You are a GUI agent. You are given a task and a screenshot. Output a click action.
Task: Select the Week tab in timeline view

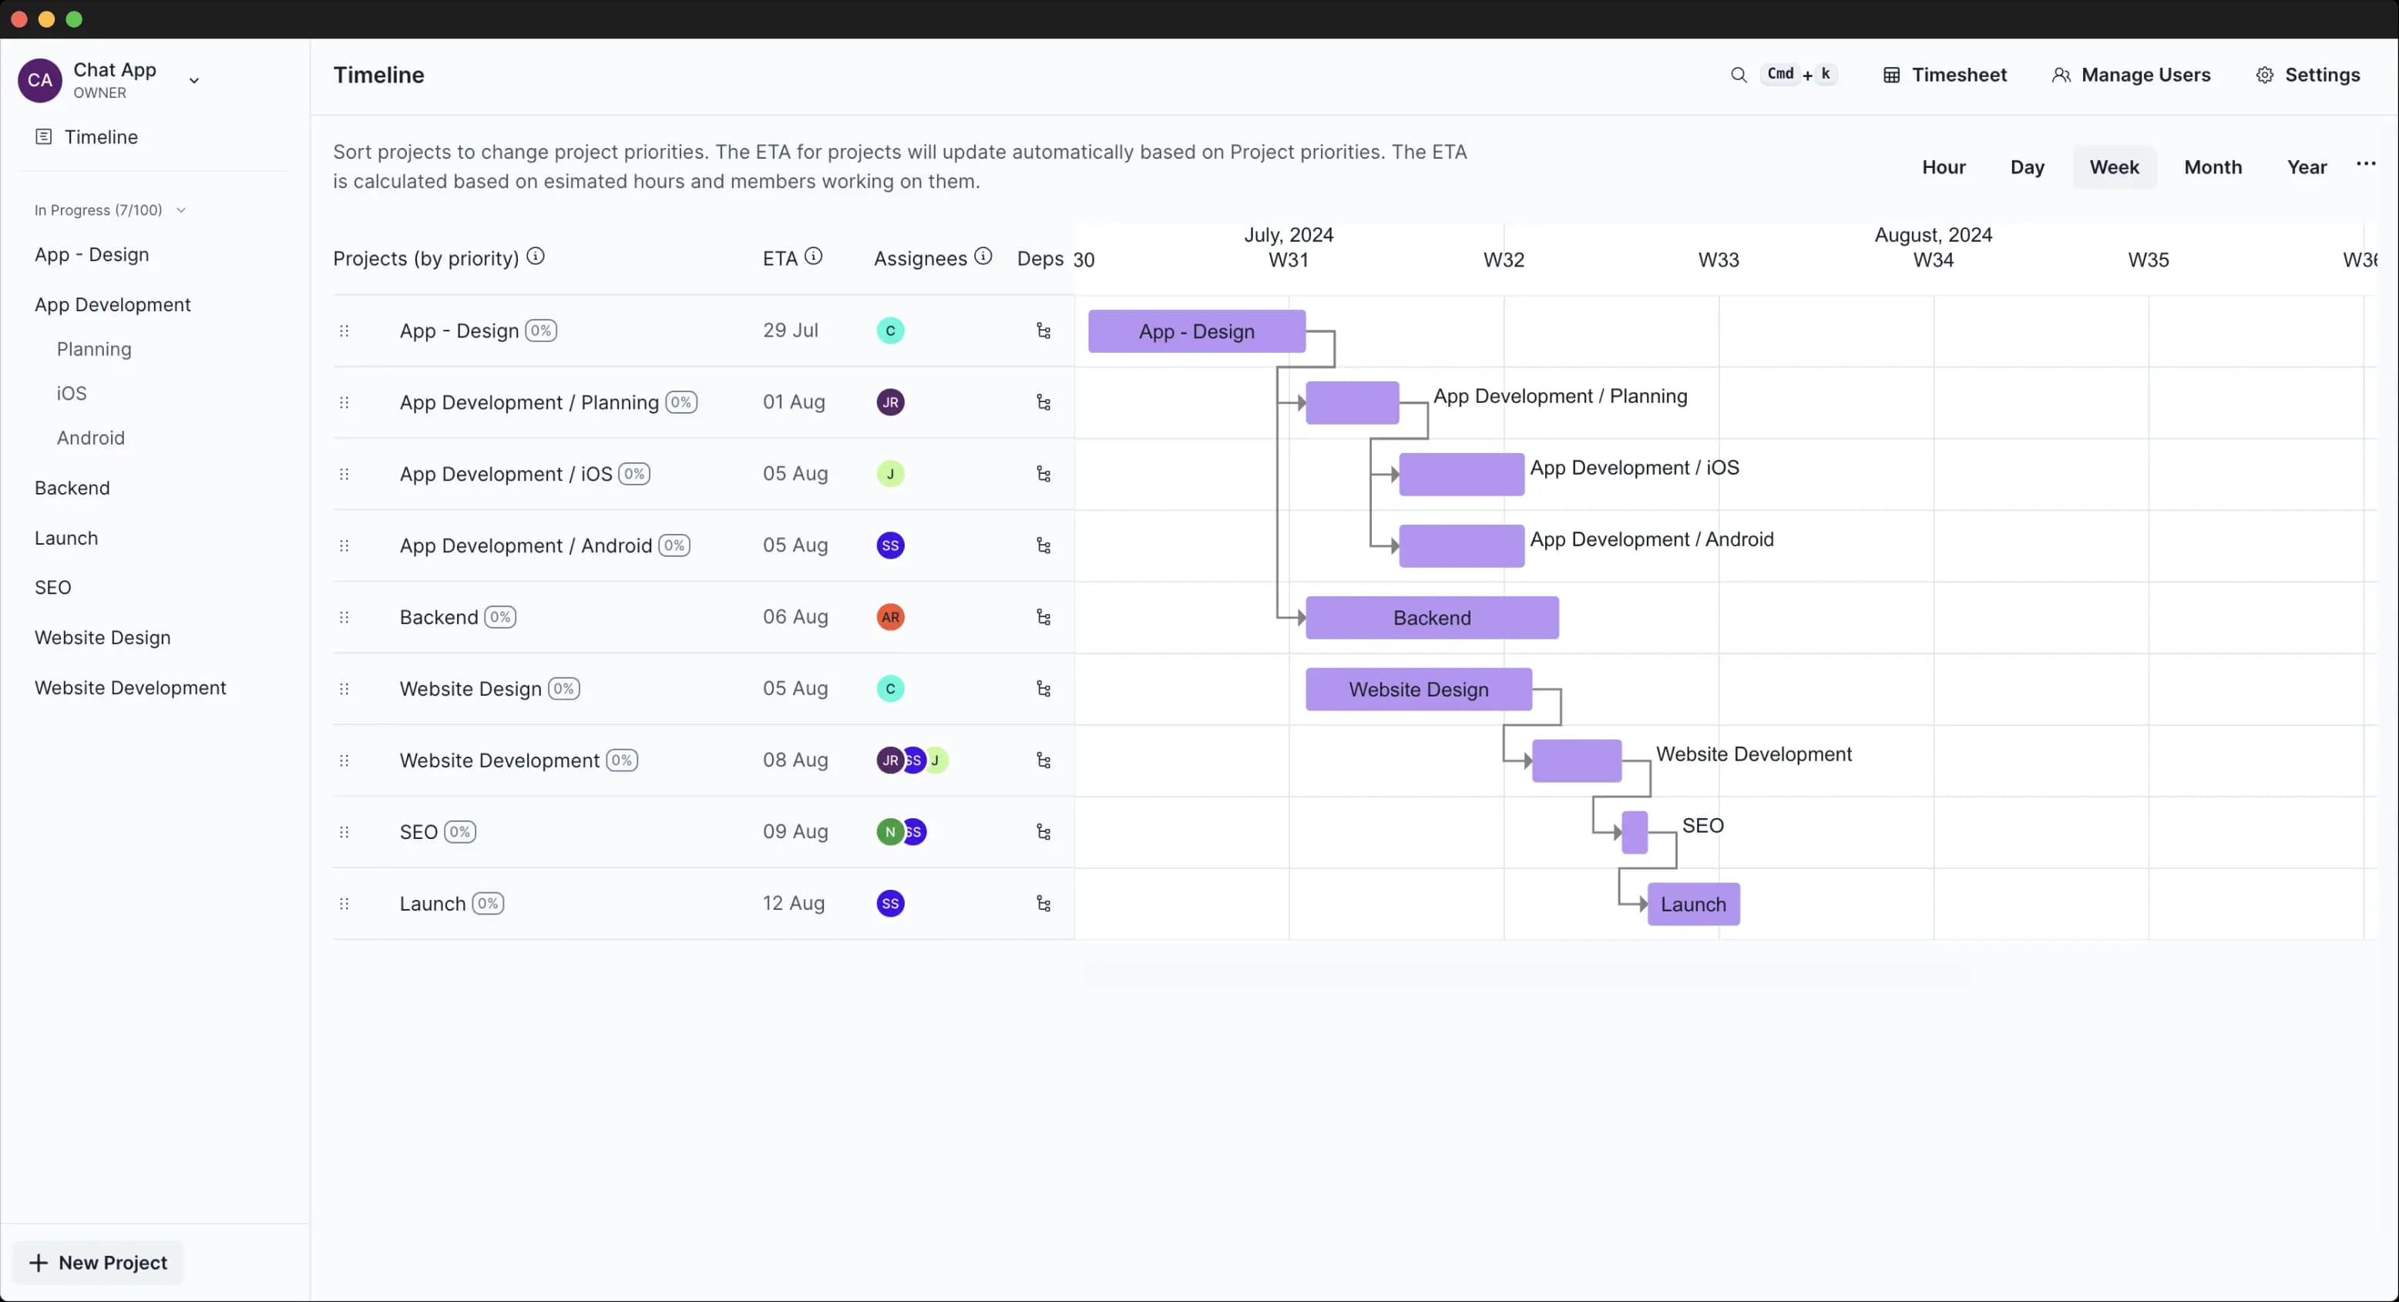[2114, 166]
